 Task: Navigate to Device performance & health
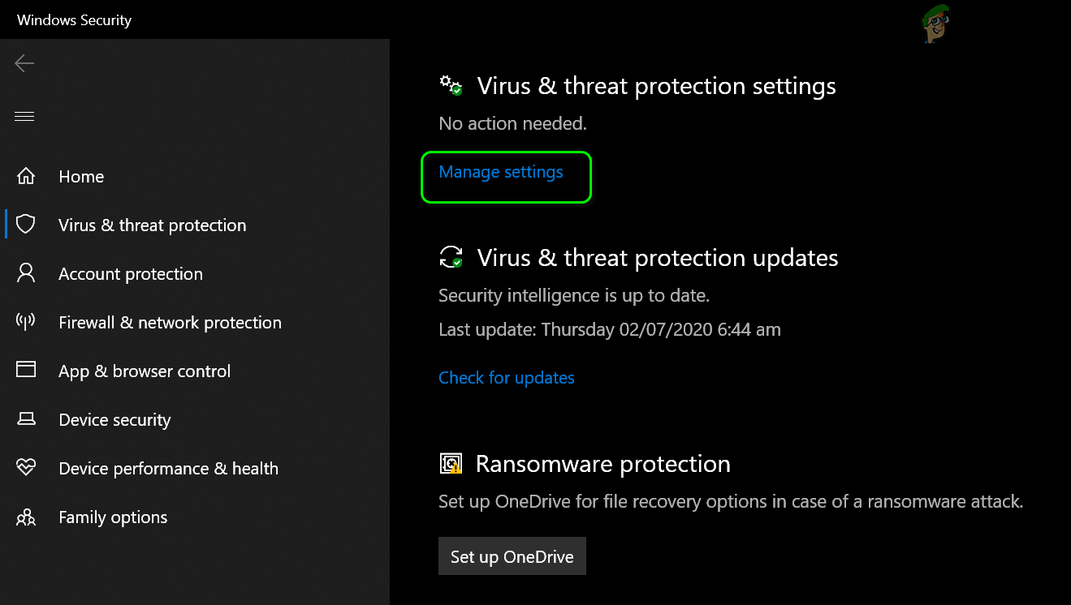click(x=168, y=469)
